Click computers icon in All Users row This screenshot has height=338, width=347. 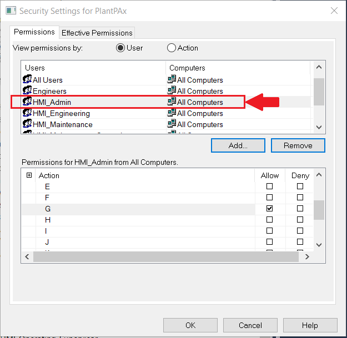point(172,79)
